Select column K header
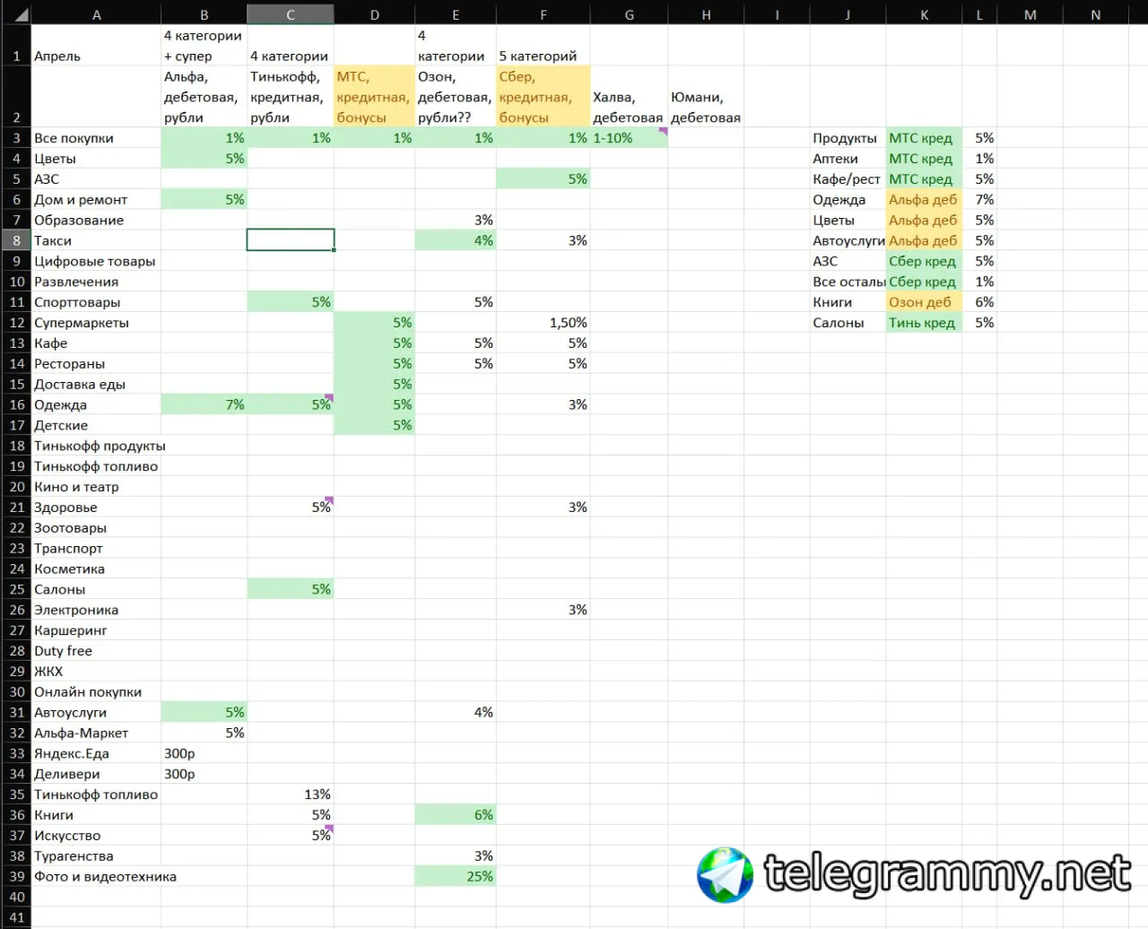The height and width of the screenshot is (929, 1148). click(x=924, y=14)
